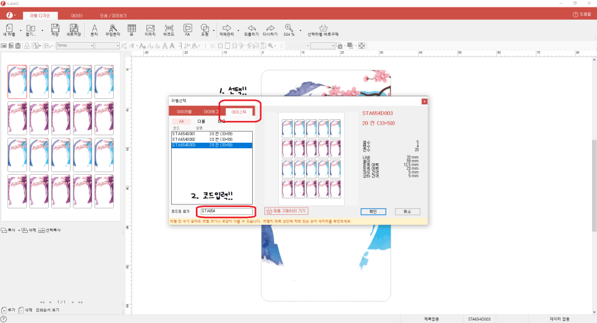The image size is (597, 323).
Task: Click the FA toolbar icon
Action: 188,28
